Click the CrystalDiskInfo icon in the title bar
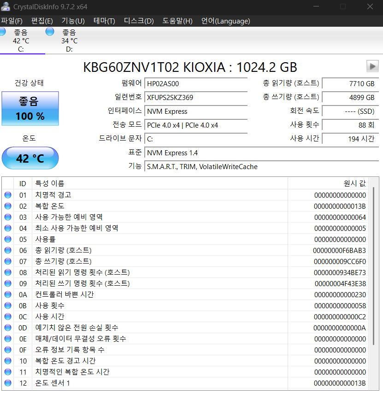 click(6, 6)
